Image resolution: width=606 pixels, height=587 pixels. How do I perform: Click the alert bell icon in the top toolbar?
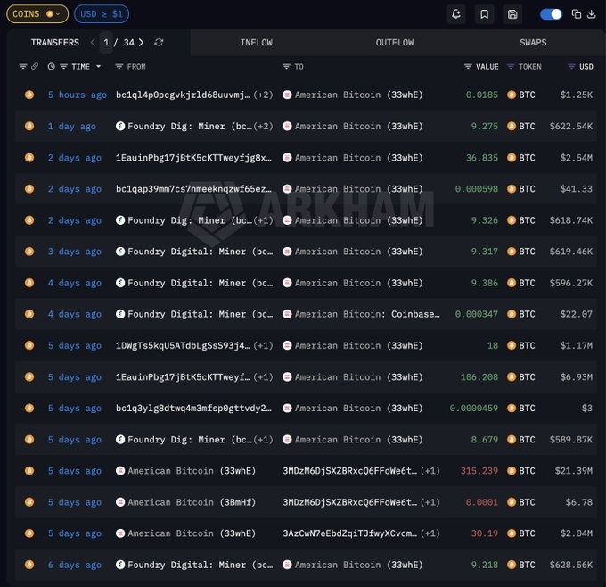click(457, 14)
